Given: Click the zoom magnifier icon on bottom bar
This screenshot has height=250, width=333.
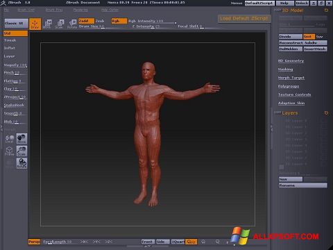Looking at the screenshot, I should (x=218, y=242).
